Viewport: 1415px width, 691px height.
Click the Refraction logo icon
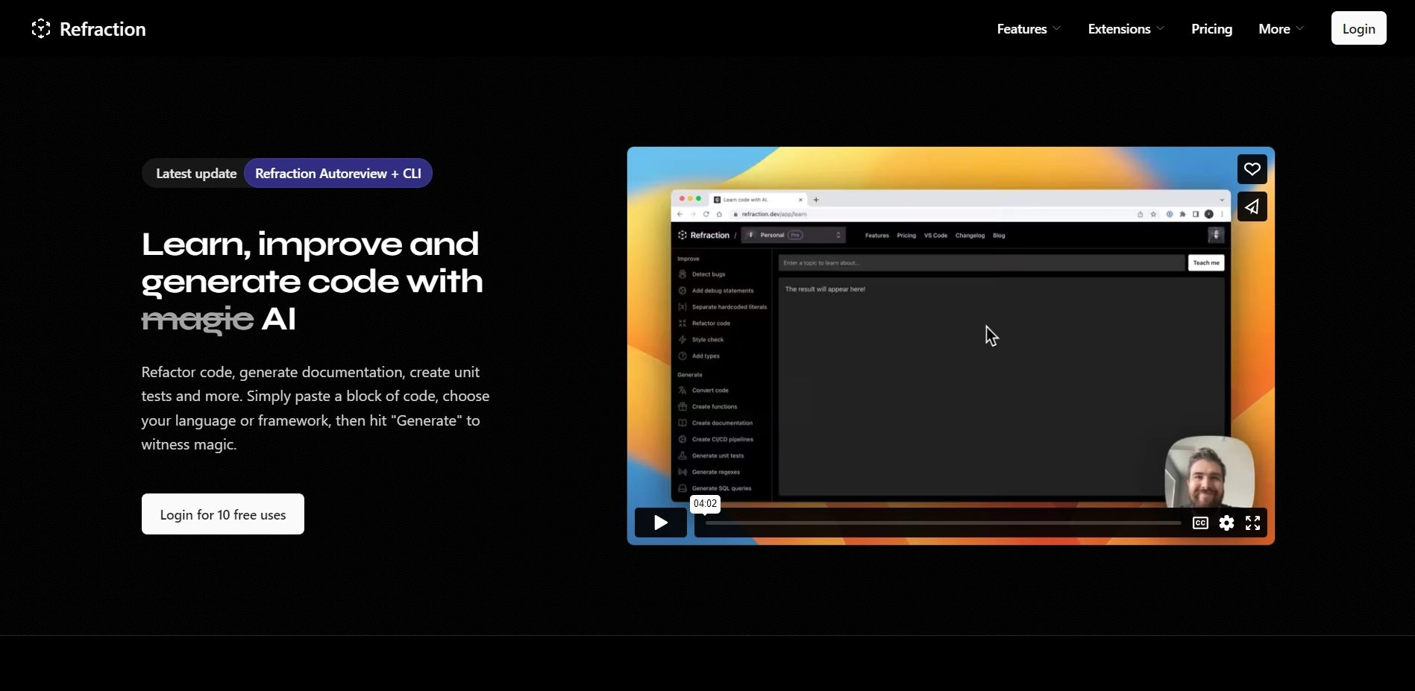click(40, 28)
